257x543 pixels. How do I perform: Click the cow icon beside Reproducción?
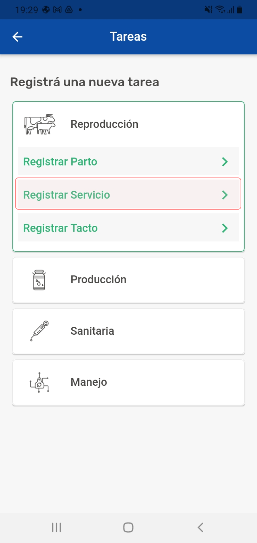39,124
